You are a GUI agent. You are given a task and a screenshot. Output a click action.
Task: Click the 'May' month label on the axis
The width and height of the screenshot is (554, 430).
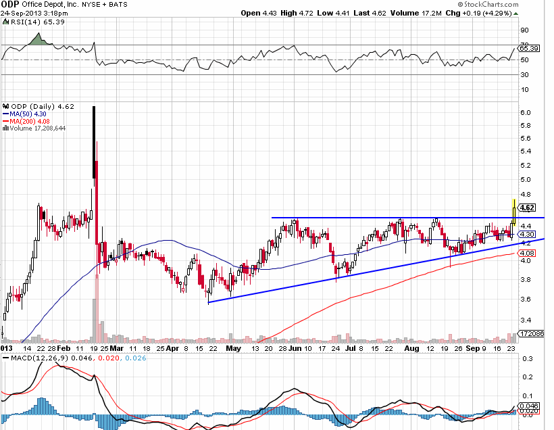[x=234, y=348]
